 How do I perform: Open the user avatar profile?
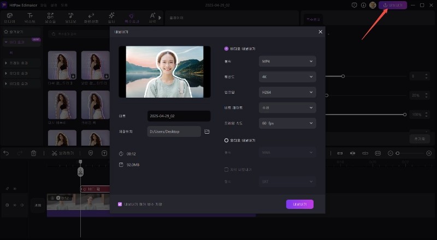click(373, 5)
